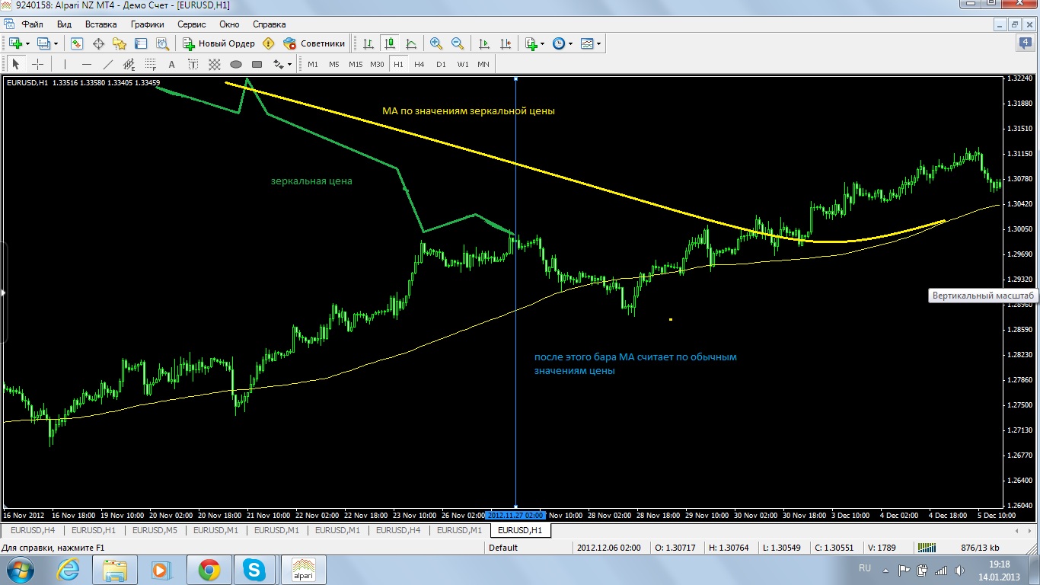
Task: Select the text (A) tool
Action: coord(171,64)
